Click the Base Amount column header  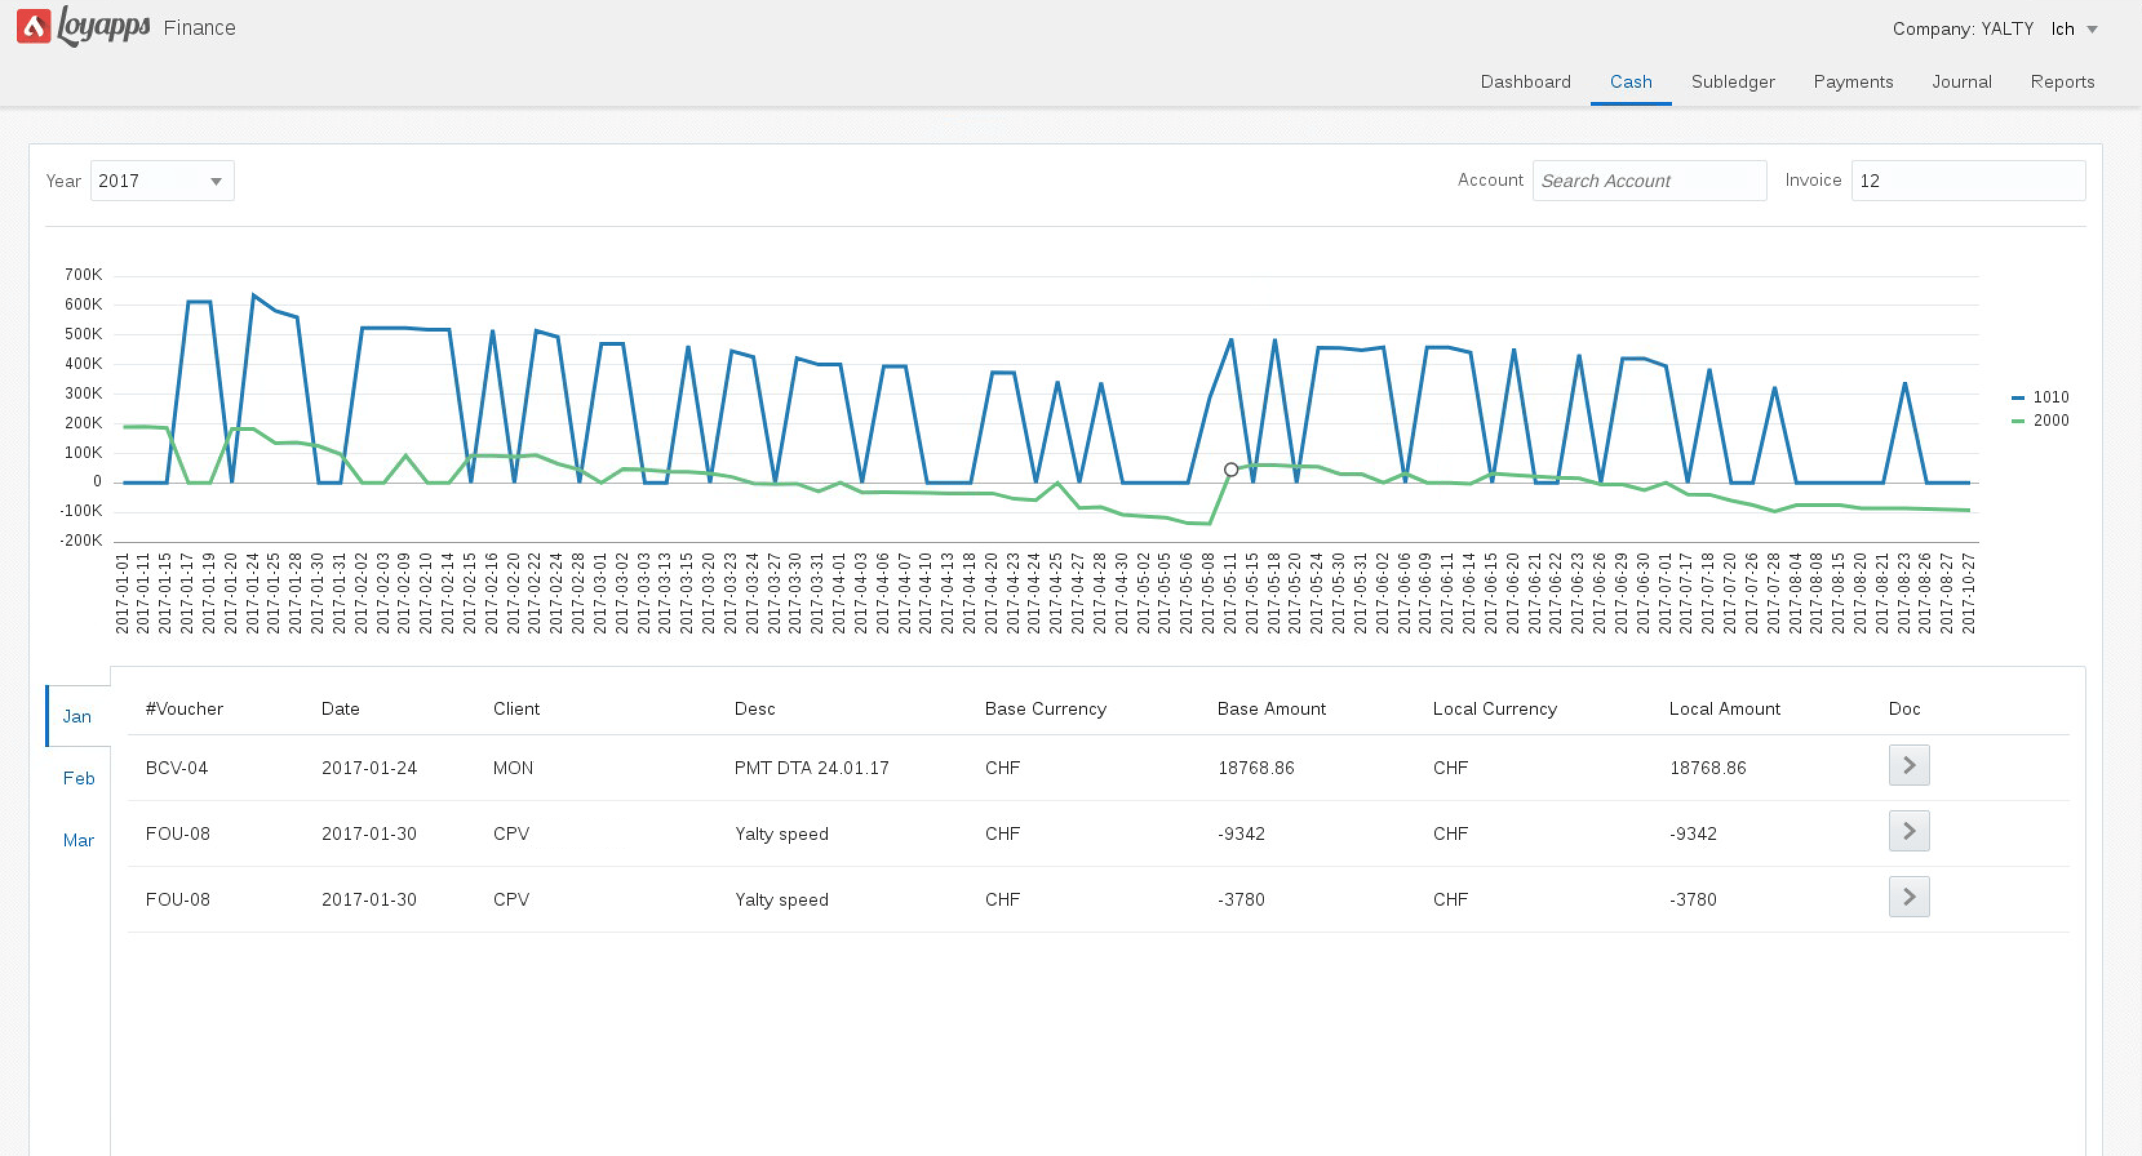point(1270,709)
